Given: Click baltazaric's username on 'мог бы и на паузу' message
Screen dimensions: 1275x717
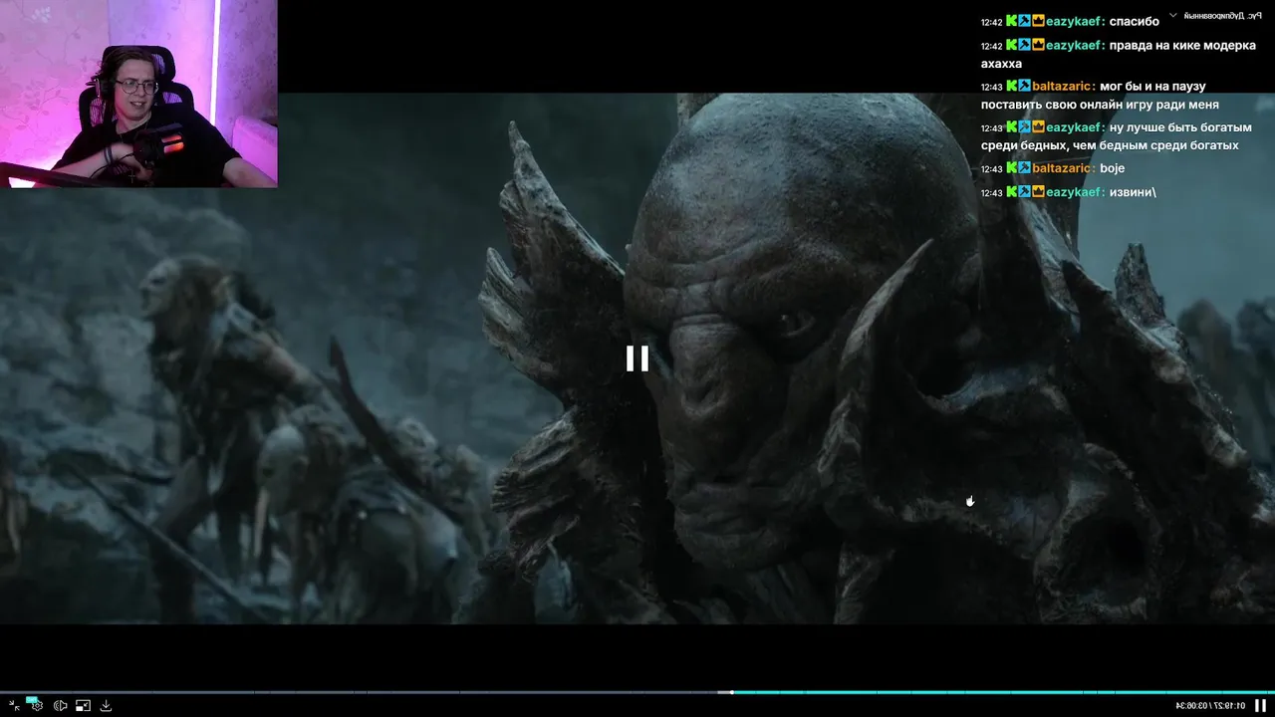Looking at the screenshot, I should pos(1063,87).
